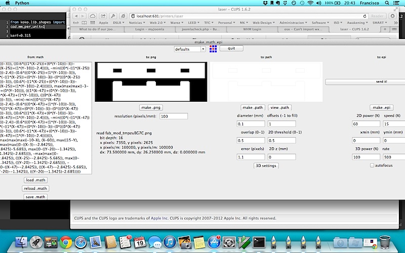Click the resolution (pixels/mm) input field
405x253 pixels.
(174, 116)
